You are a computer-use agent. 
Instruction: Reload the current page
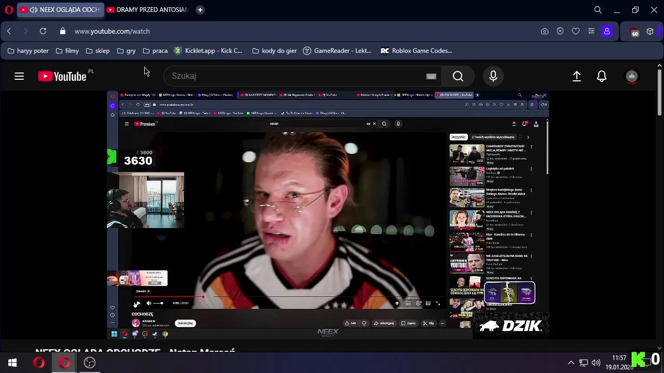[43, 31]
